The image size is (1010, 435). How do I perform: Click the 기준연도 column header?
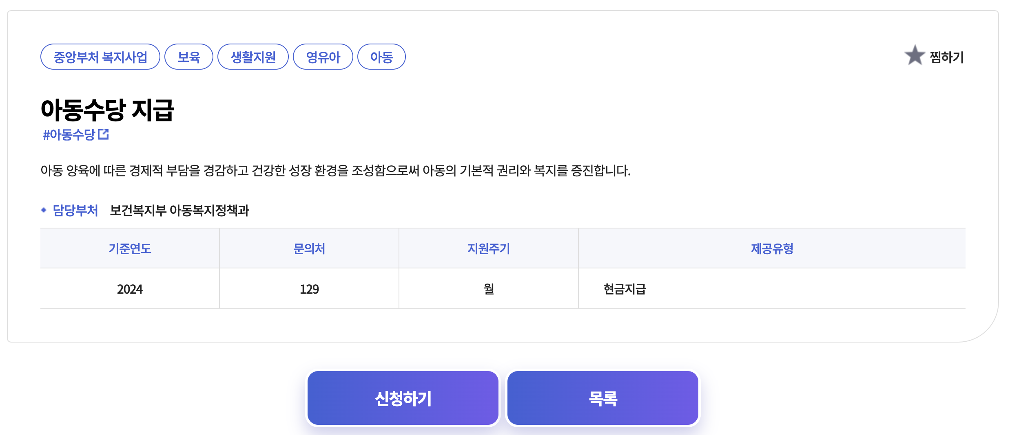coord(130,248)
